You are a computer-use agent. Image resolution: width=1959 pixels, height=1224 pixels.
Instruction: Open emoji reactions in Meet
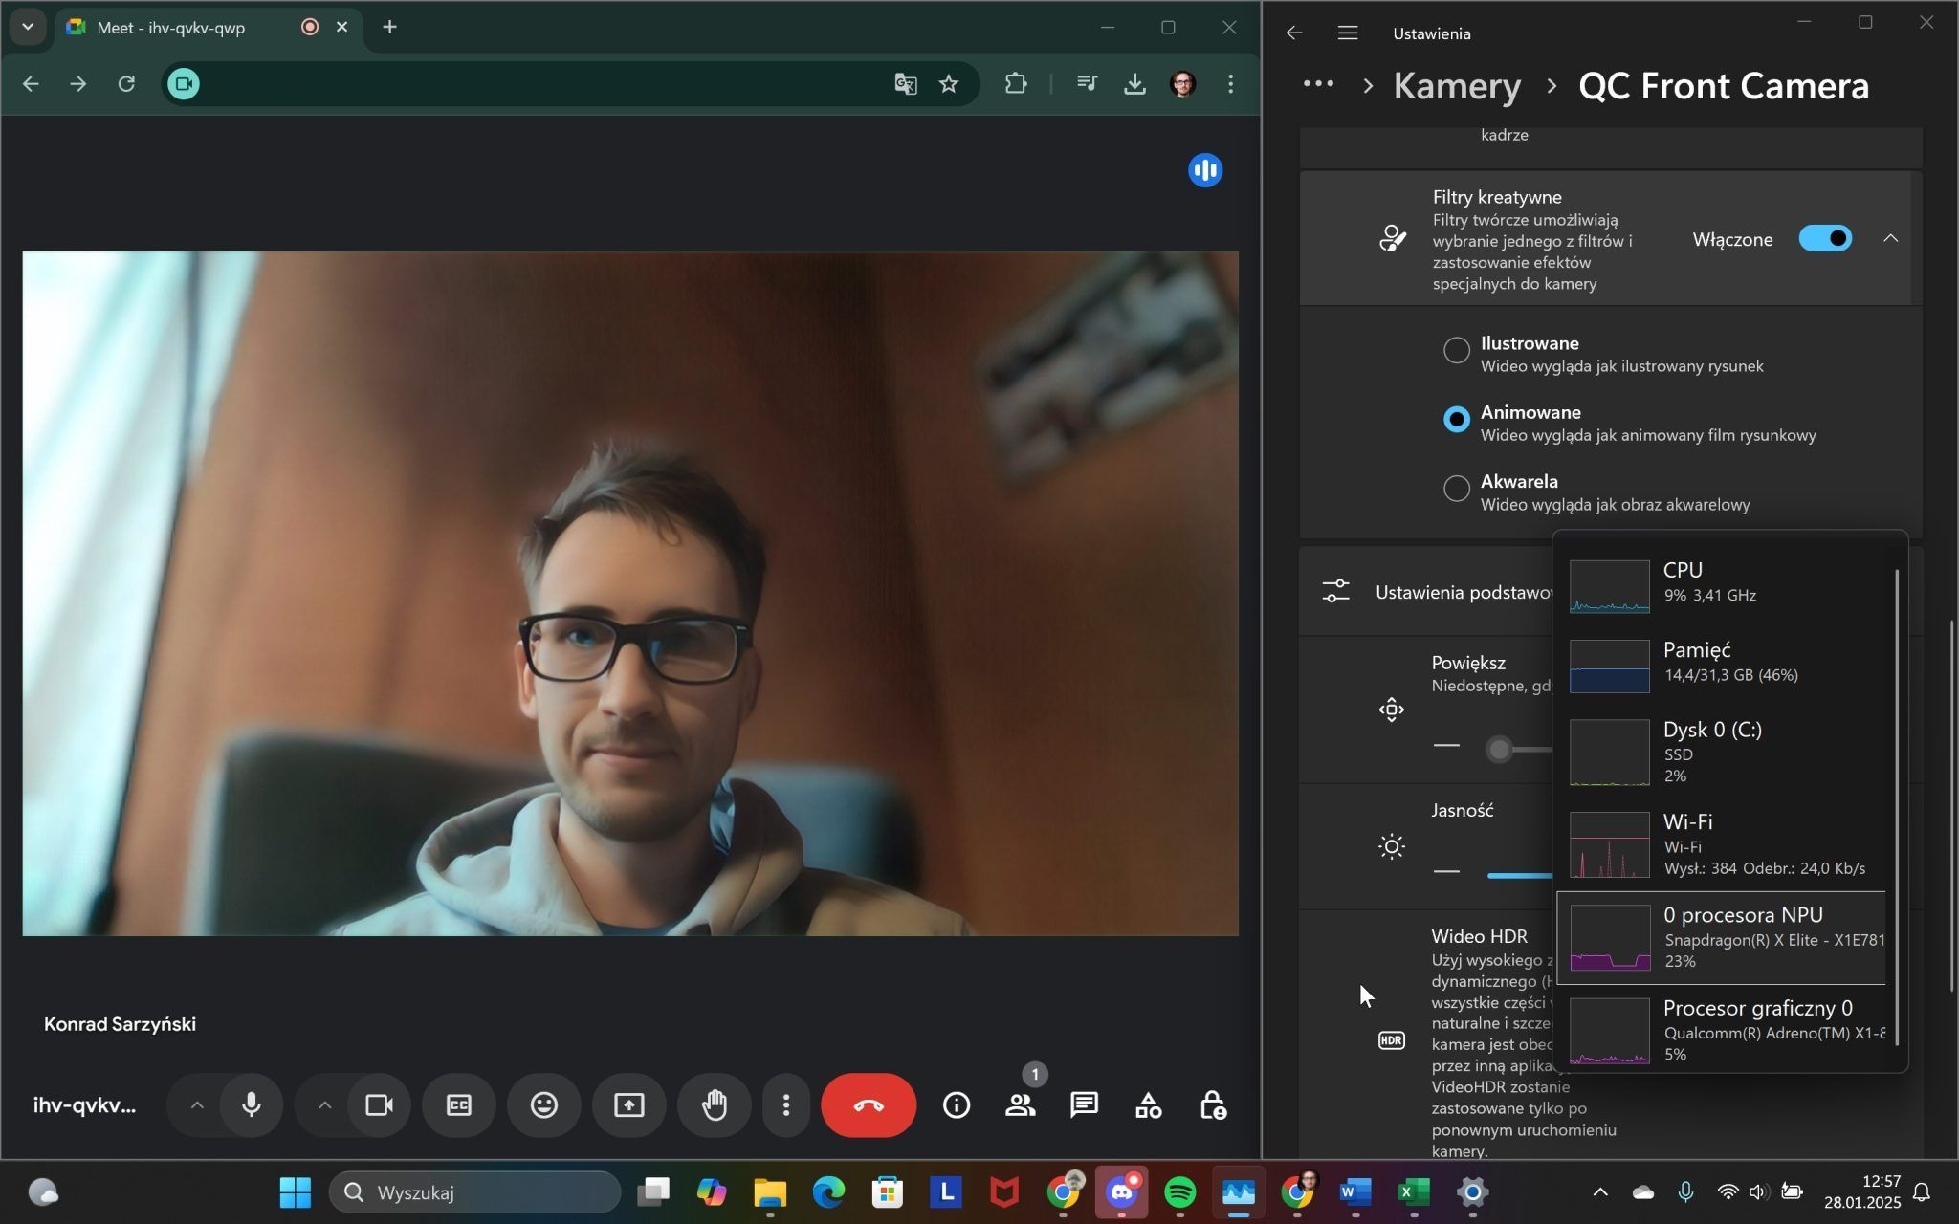tap(544, 1105)
